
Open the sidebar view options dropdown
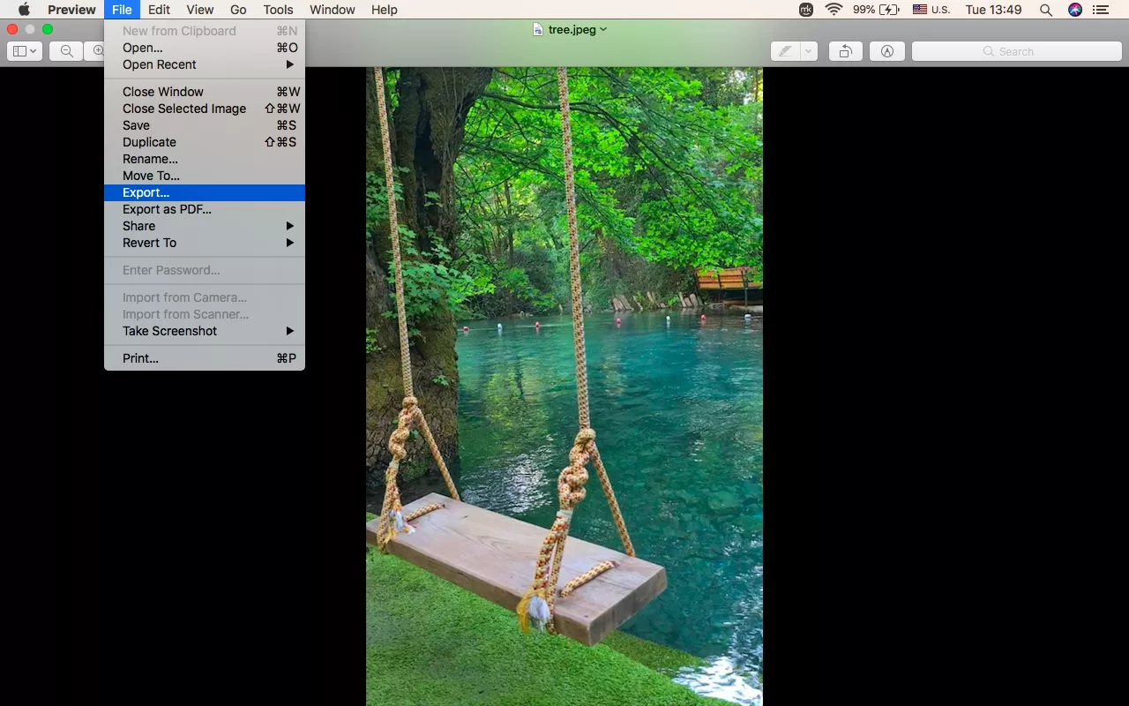[x=24, y=51]
